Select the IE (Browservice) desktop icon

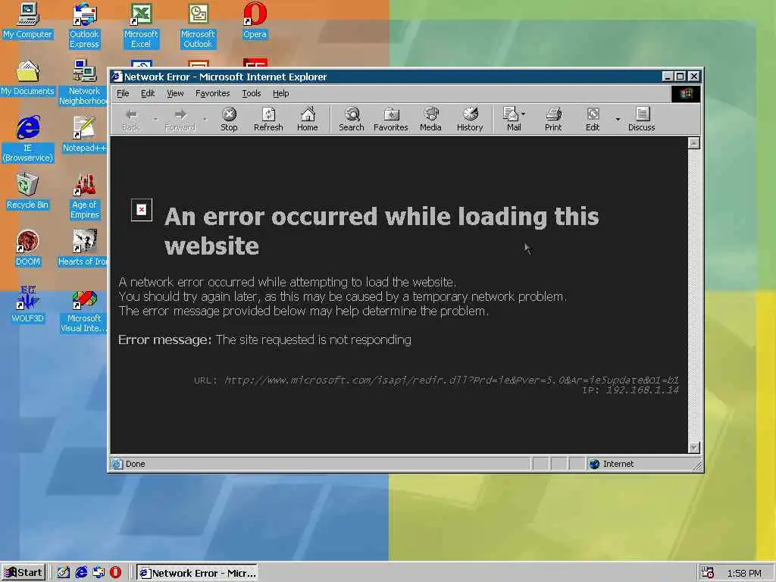point(28,139)
